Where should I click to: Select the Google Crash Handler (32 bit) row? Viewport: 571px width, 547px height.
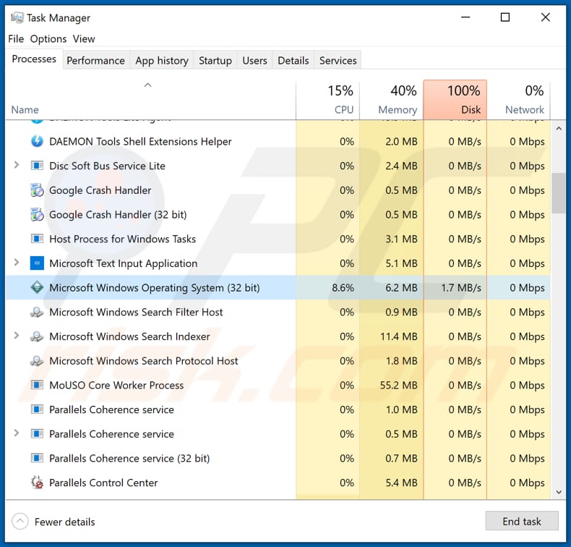click(x=278, y=214)
